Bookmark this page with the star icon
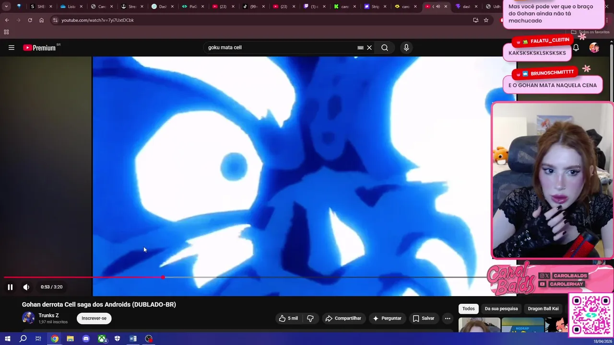Image resolution: width=614 pixels, height=345 pixels. click(x=486, y=20)
